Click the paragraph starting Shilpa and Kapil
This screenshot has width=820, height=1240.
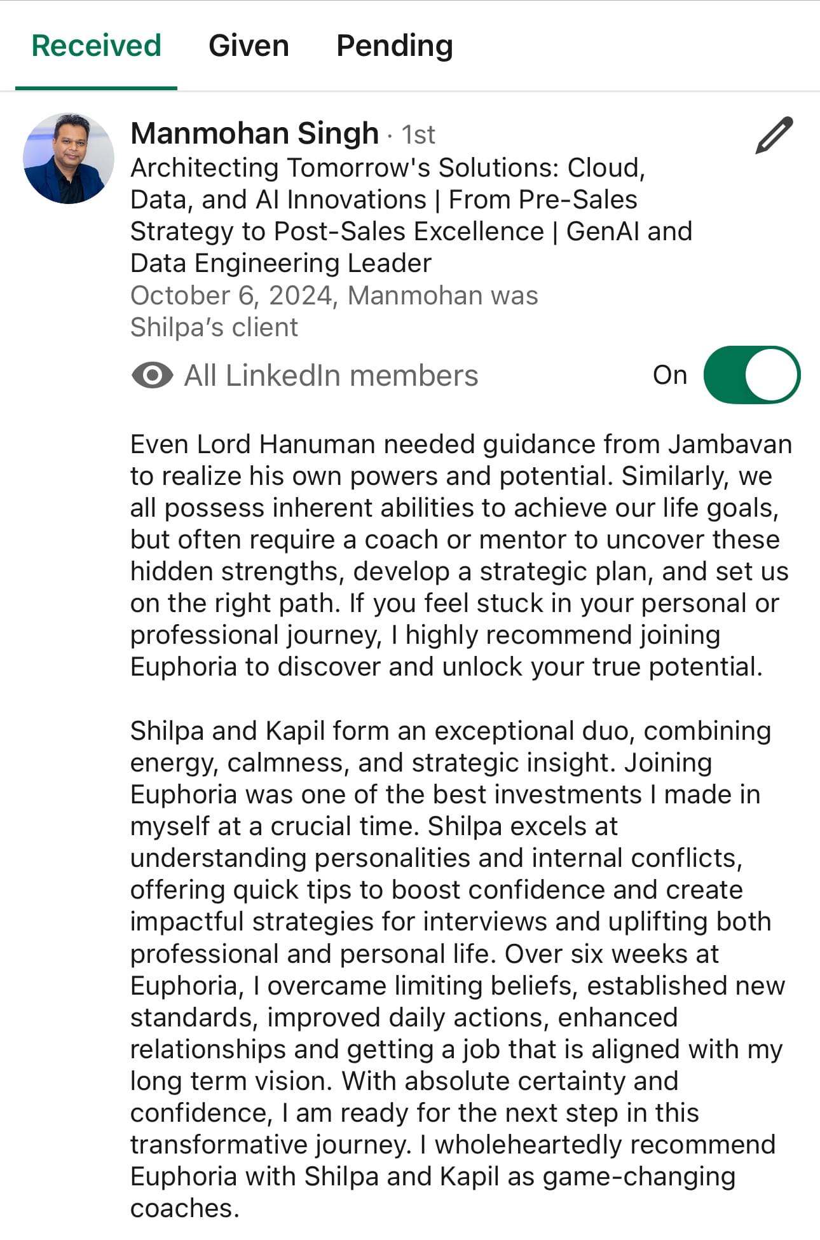coord(458,969)
